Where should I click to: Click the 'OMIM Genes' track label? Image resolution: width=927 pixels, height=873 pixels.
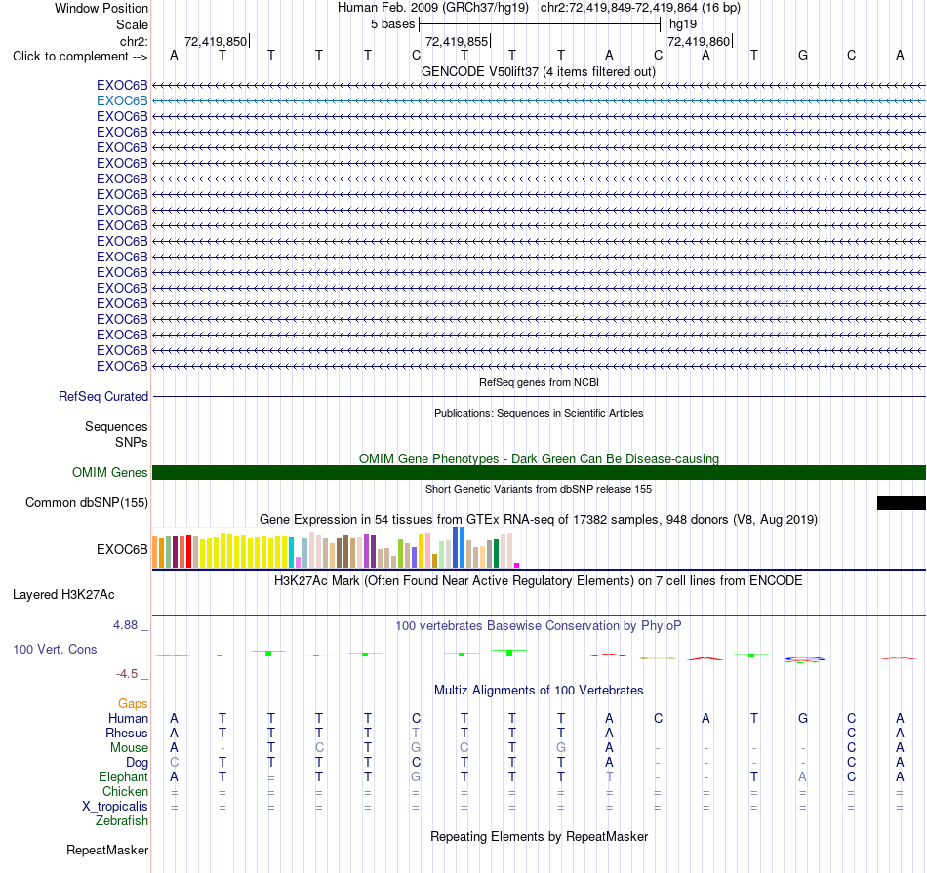110,472
